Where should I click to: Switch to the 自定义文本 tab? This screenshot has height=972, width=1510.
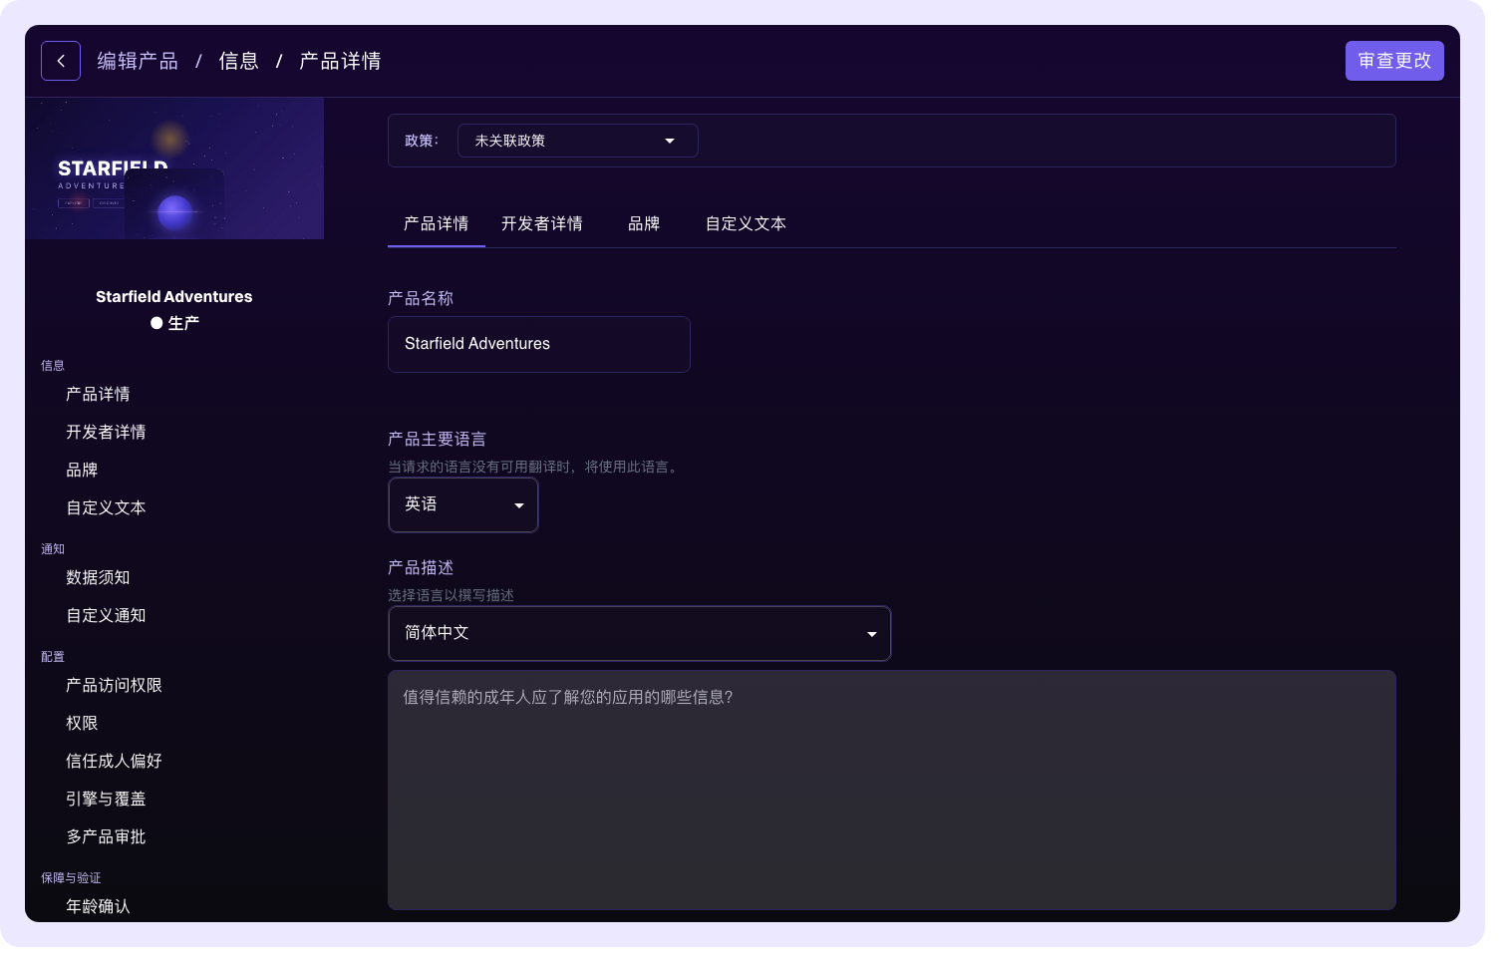(x=746, y=223)
